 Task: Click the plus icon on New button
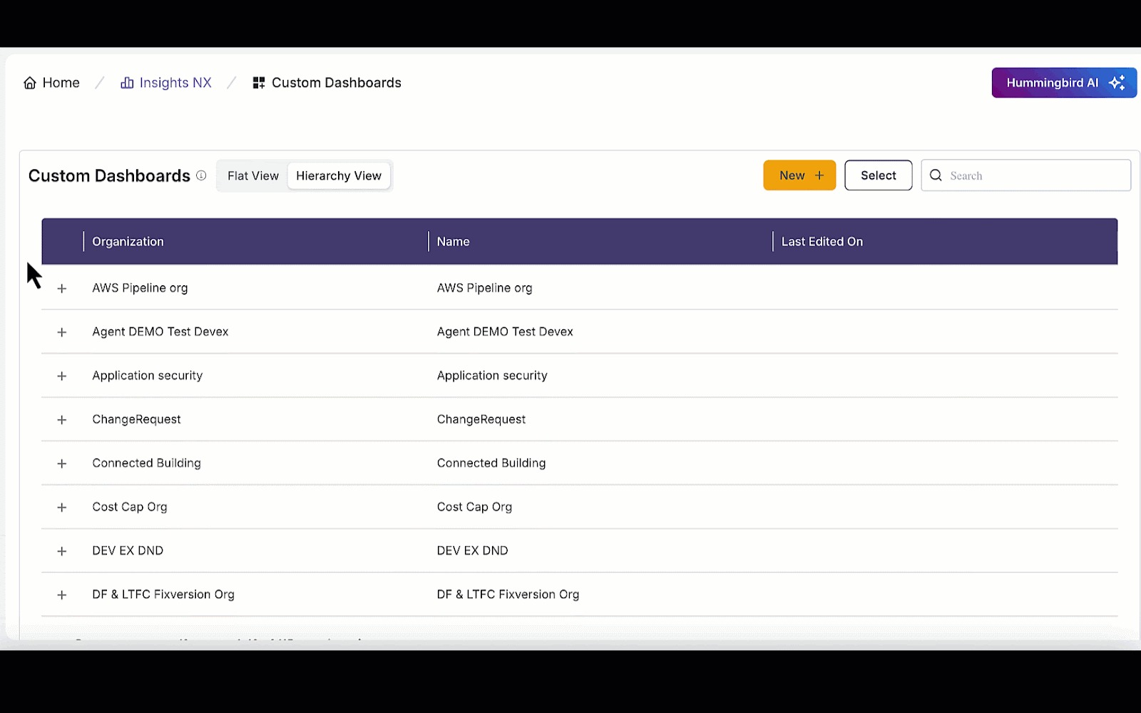819,175
